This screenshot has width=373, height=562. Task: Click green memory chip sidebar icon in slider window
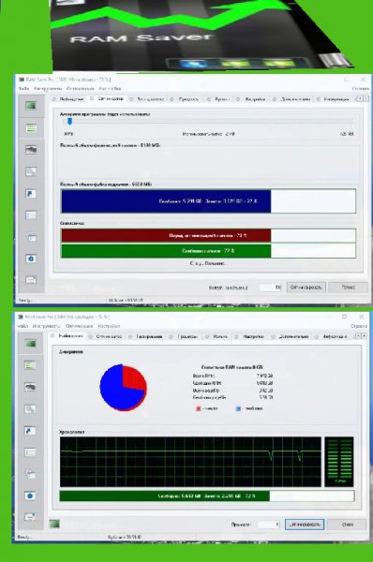pos(31,105)
